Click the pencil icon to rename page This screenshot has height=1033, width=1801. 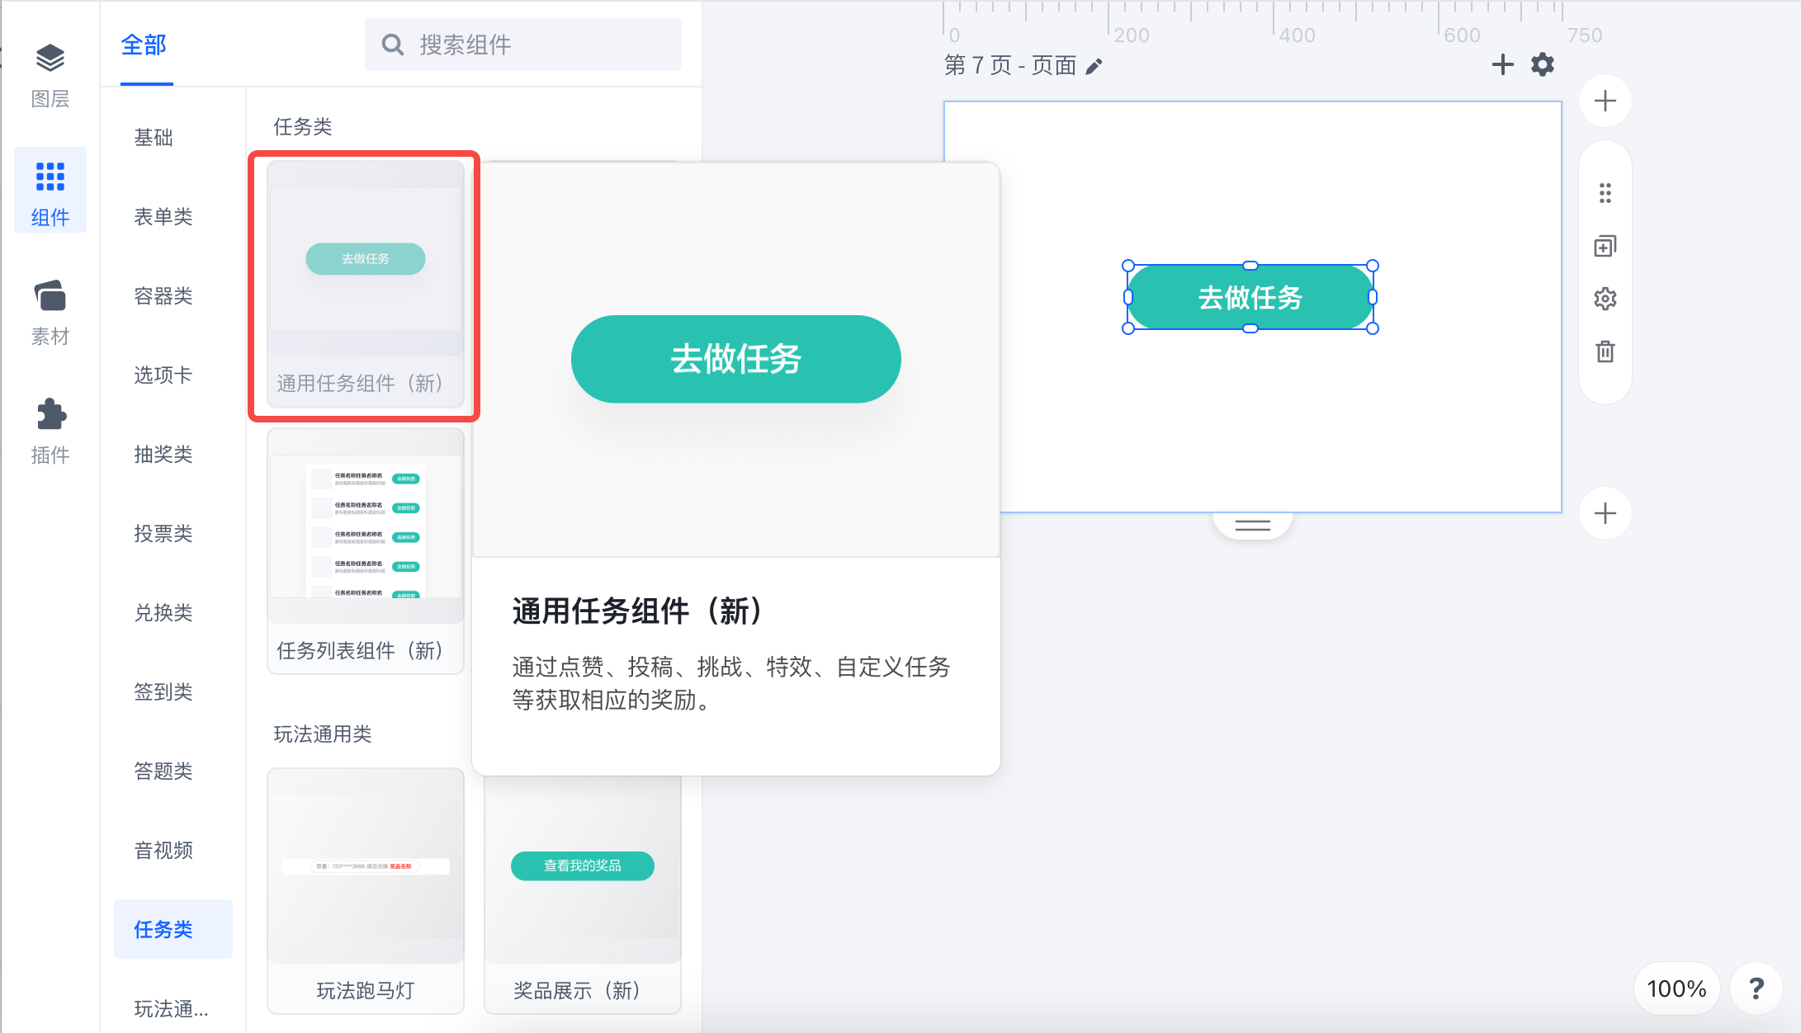(1094, 66)
